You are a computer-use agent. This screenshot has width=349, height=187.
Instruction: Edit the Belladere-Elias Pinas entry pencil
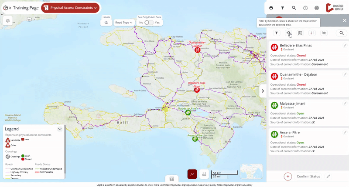coord(345,45)
